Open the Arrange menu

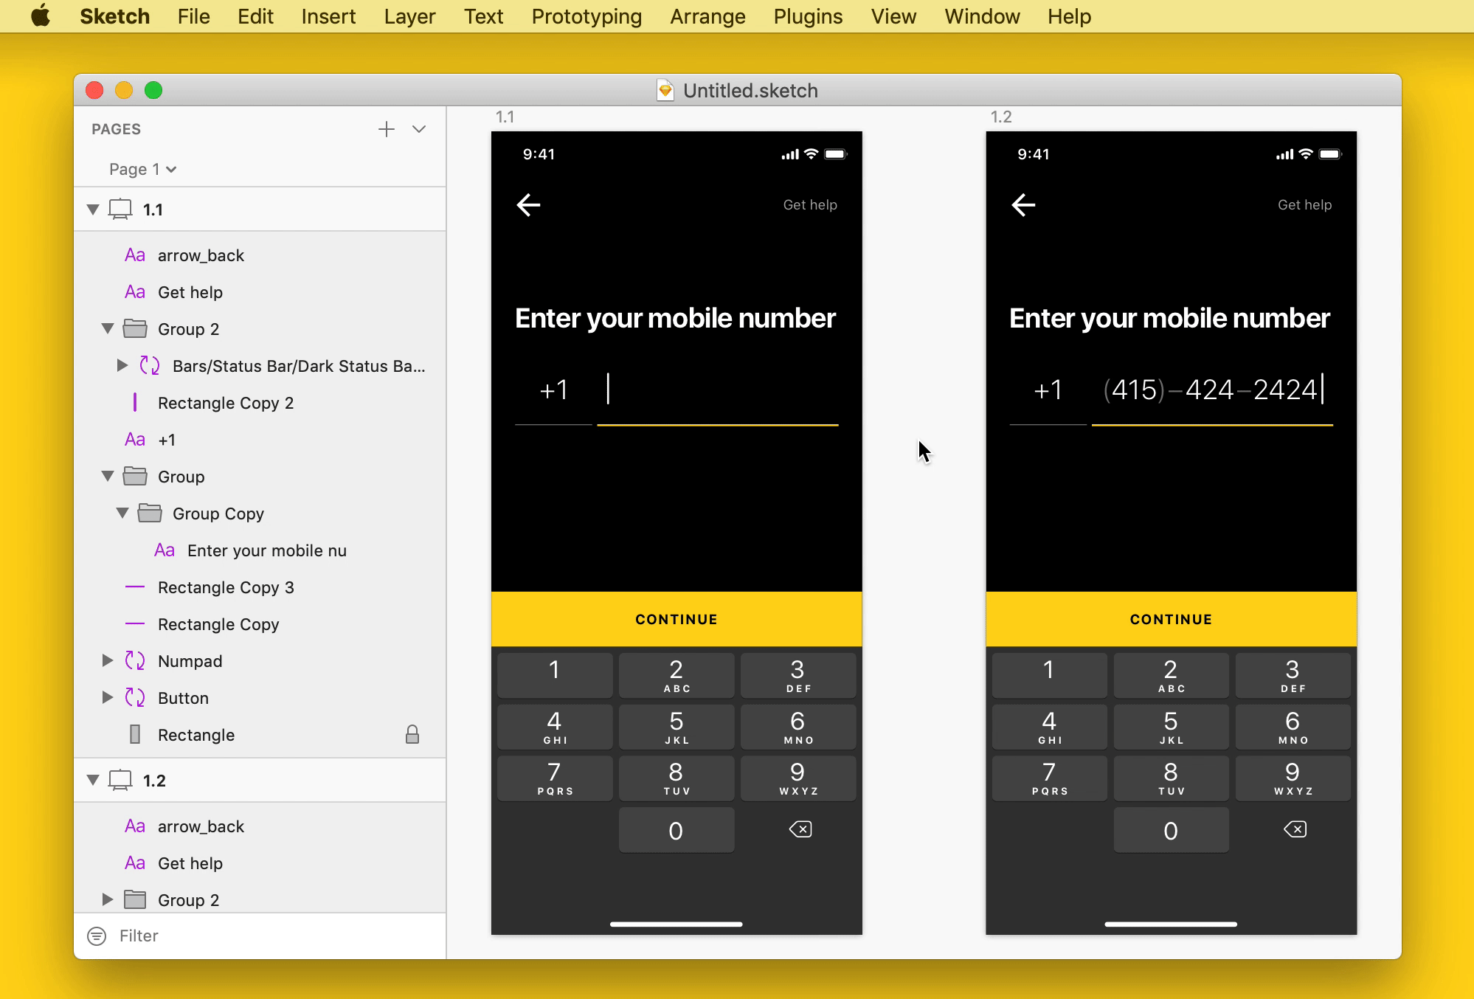point(707,17)
